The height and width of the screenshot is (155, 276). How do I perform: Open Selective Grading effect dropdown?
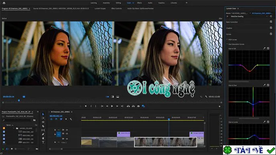267,16
